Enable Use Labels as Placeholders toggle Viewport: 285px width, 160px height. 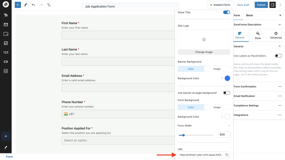tap(278, 56)
